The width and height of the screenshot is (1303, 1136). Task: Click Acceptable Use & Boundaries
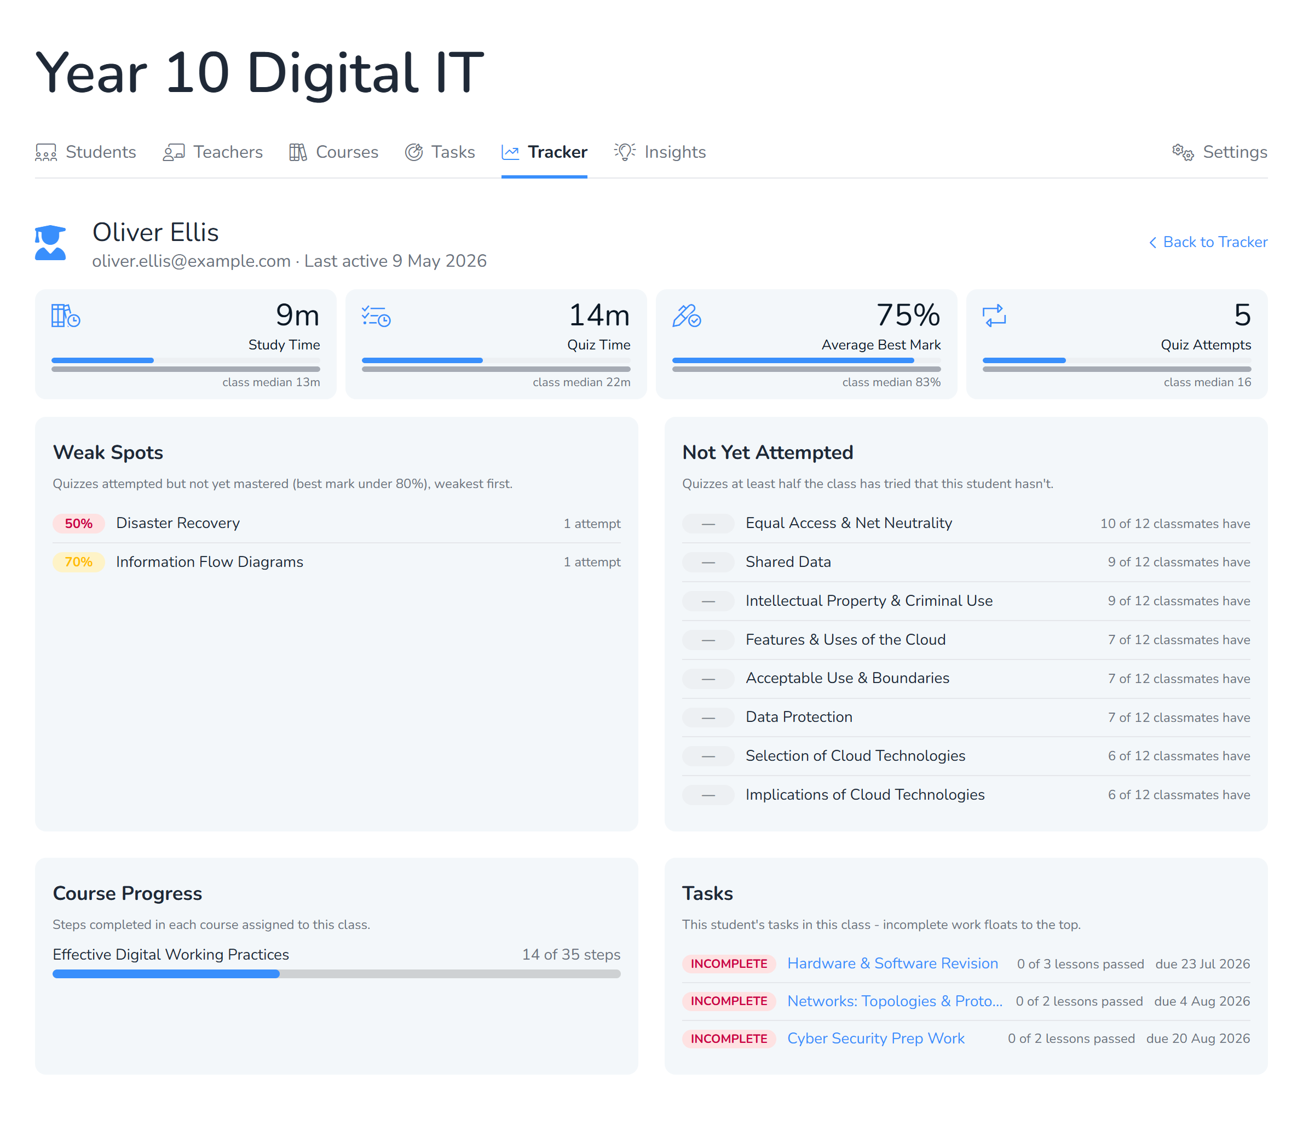point(847,678)
